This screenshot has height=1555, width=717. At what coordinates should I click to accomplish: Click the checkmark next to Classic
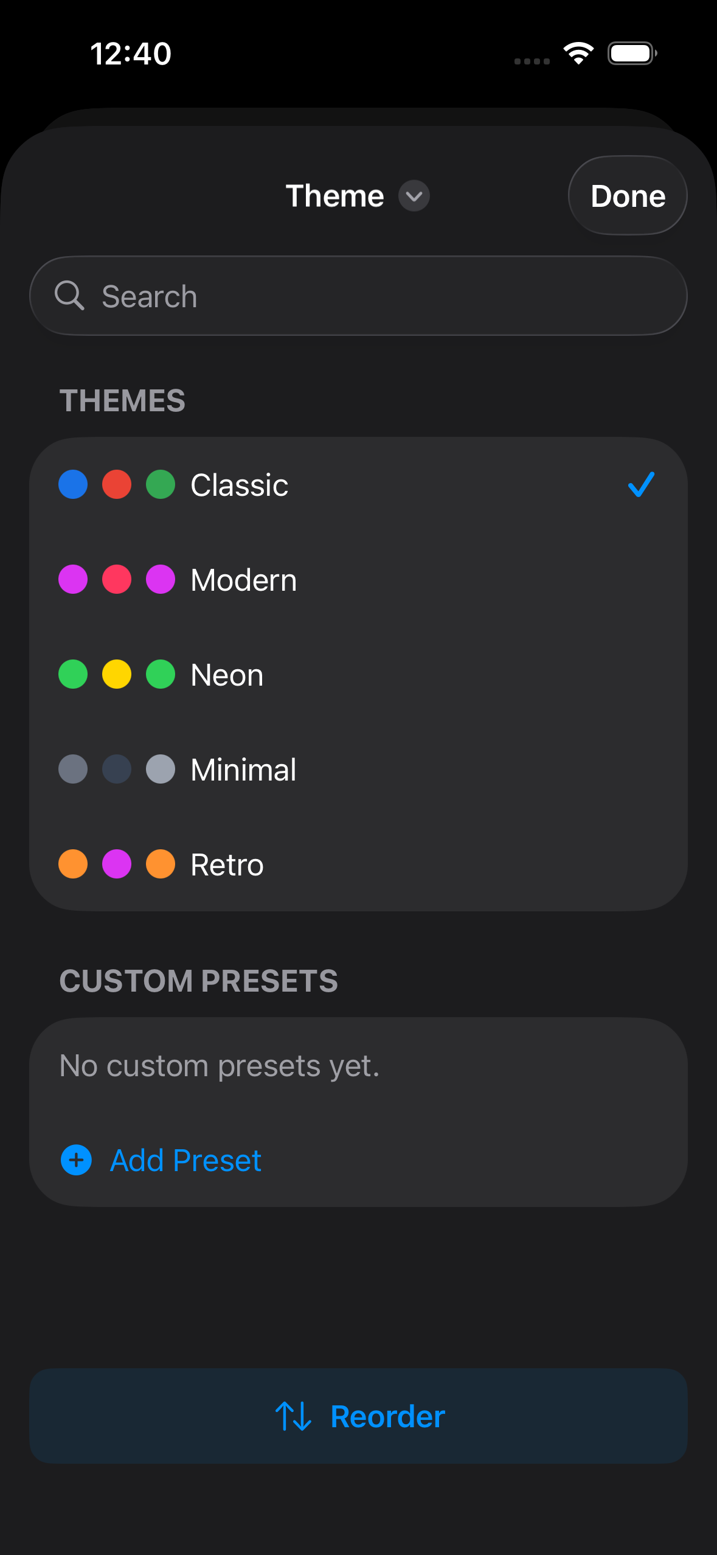click(640, 485)
